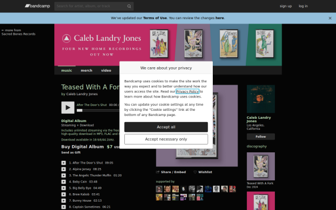Open the artist profile photo

[261, 99]
